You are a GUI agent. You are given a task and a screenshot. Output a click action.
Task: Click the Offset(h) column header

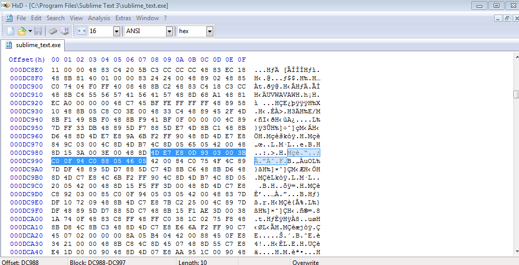tap(27, 60)
